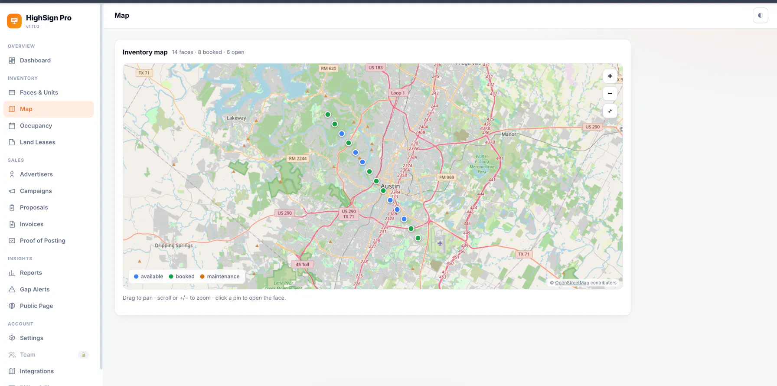
Task: Click the blue available dot in the legend
Action: tap(136, 277)
